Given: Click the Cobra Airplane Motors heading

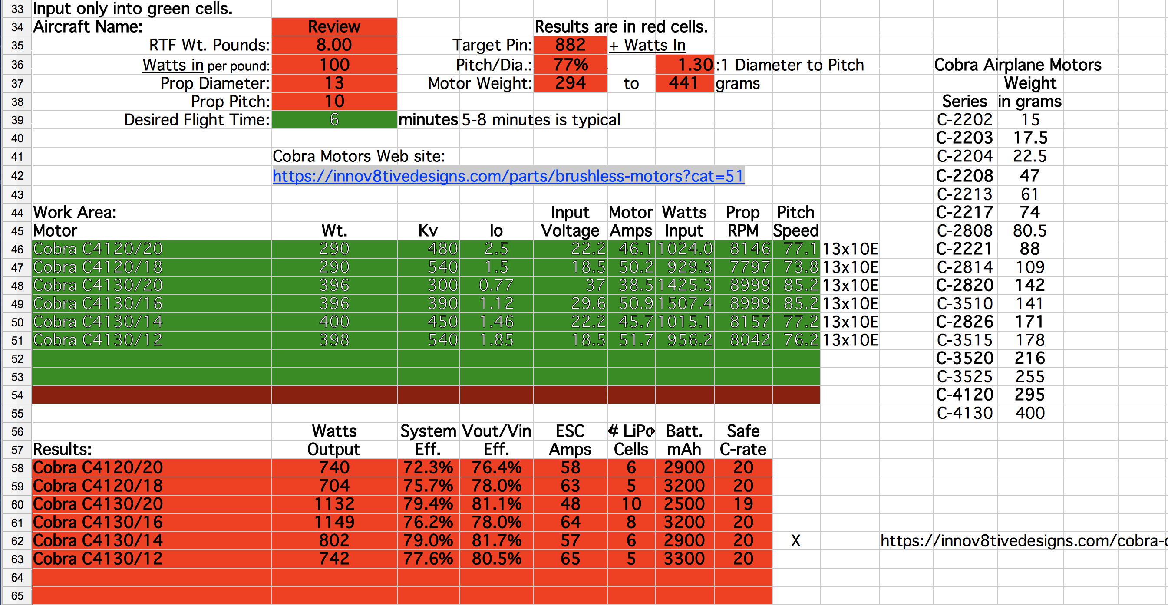Looking at the screenshot, I should [x=1017, y=65].
